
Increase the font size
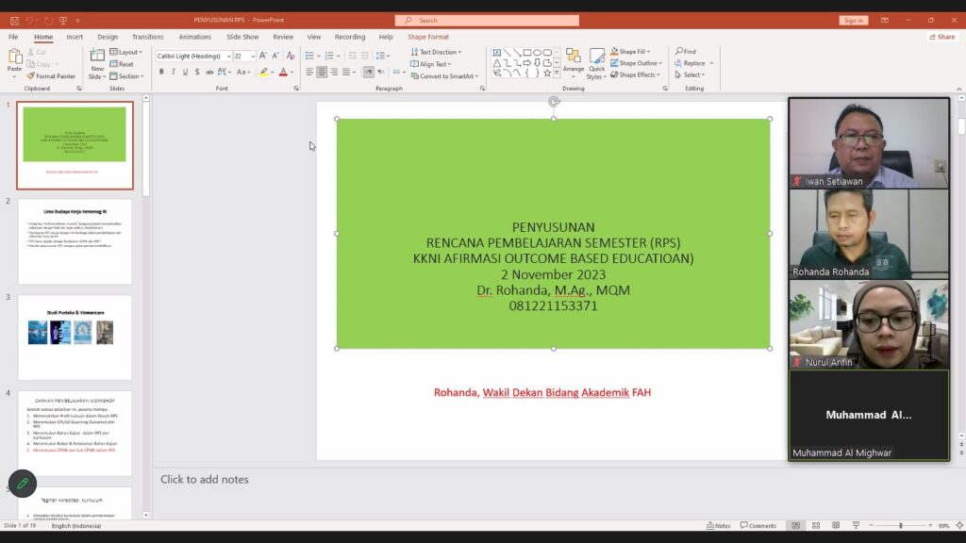pos(263,57)
